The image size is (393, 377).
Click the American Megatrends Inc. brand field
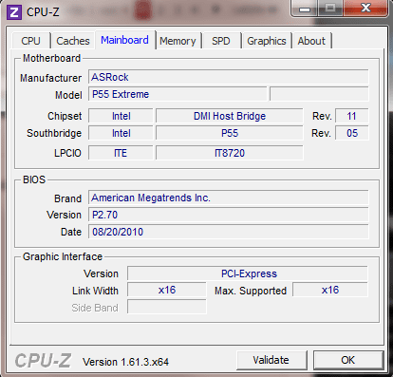pyautogui.click(x=229, y=198)
